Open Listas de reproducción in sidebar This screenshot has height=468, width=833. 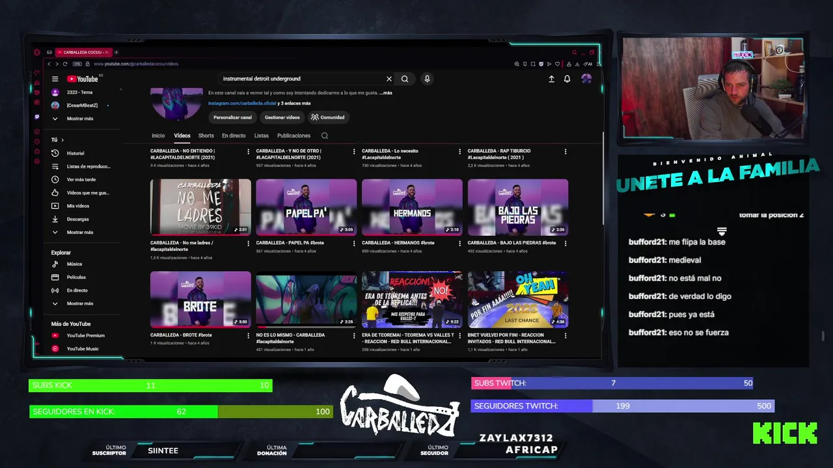coord(81,166)
